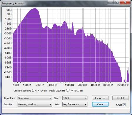This screenshot has height=115, width=132.
Task: Click the 400Hz frequency label
Action: coord(53,85)
